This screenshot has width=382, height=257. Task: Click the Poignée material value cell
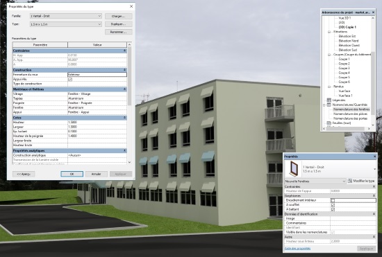tap(97, 103)
